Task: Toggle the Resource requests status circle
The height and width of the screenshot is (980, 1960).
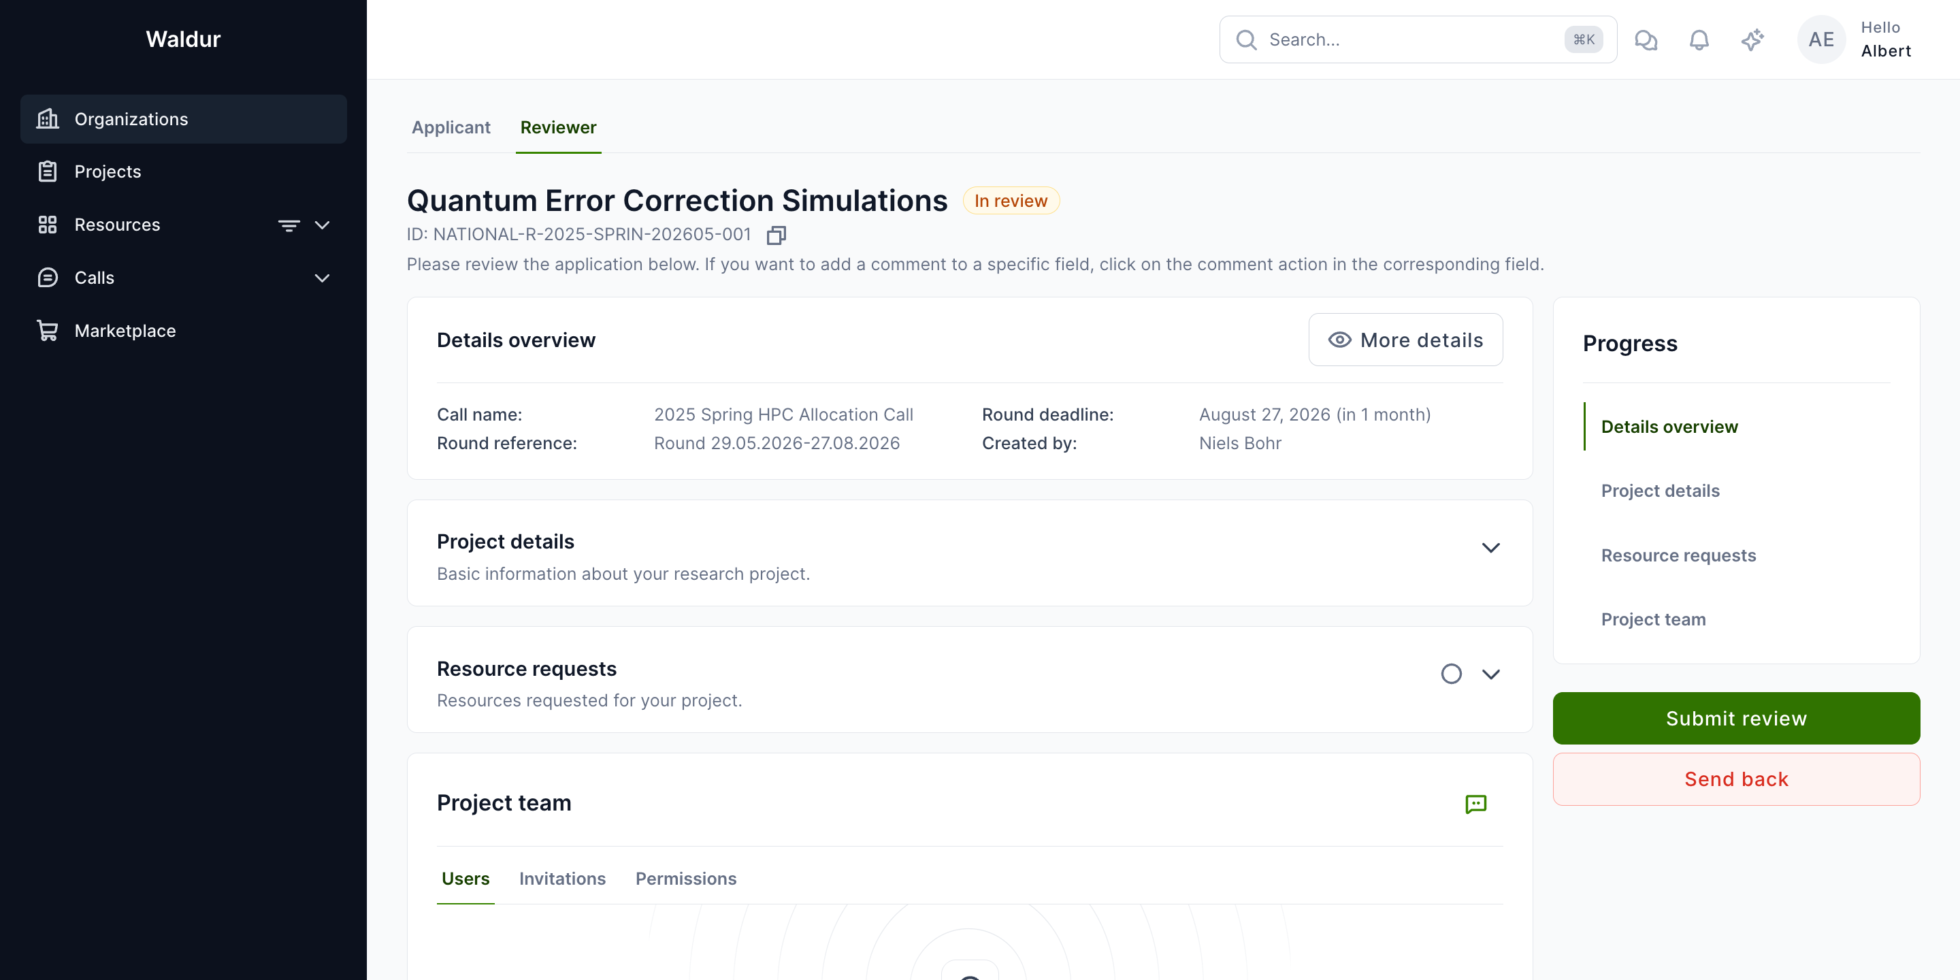Action: click(1451, 674)
